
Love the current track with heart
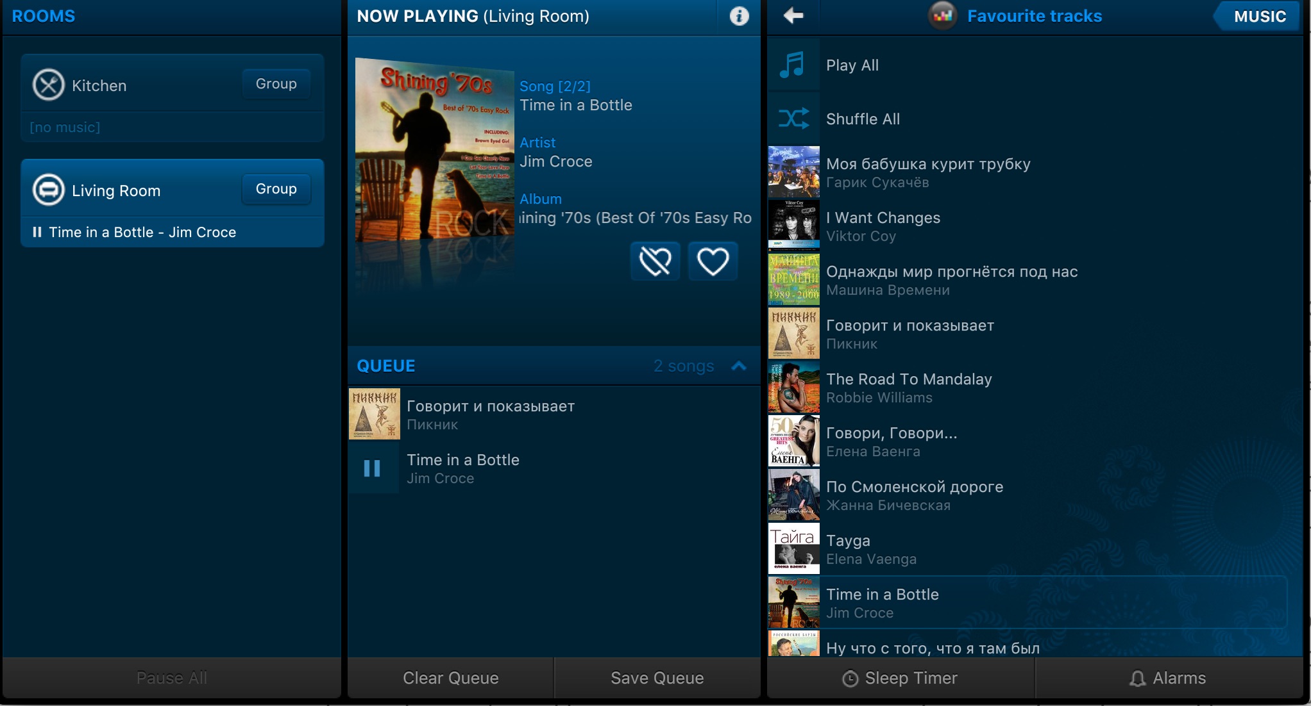713,261
